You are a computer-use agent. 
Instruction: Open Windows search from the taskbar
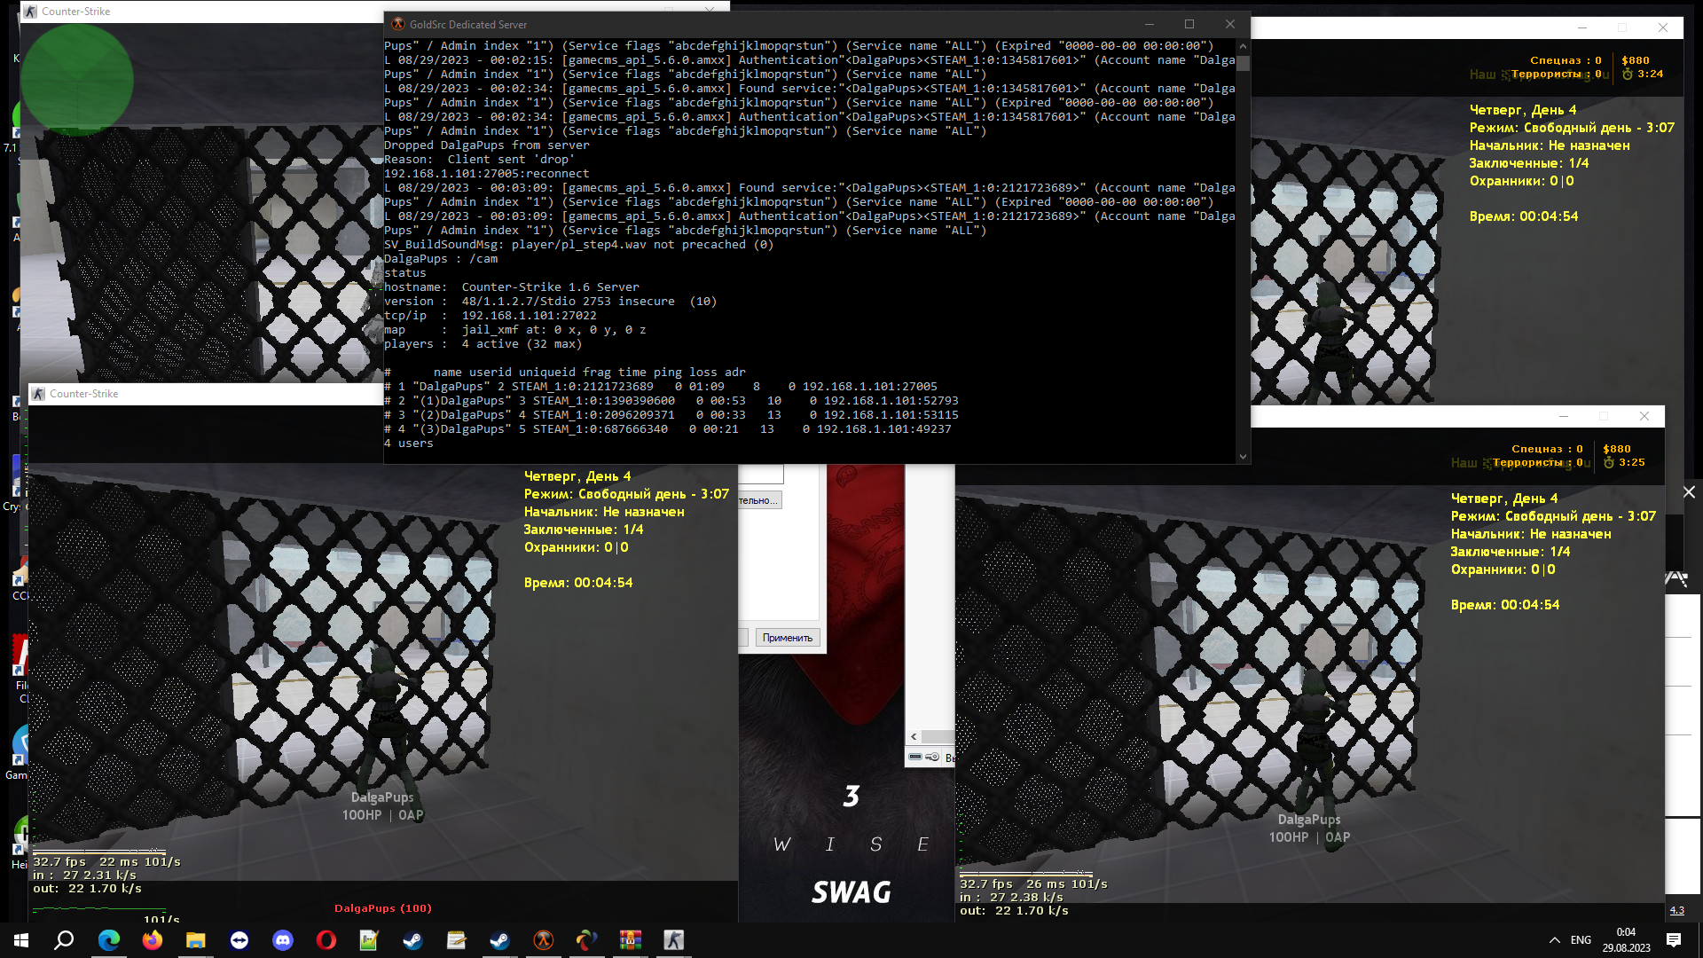[64, 940]
